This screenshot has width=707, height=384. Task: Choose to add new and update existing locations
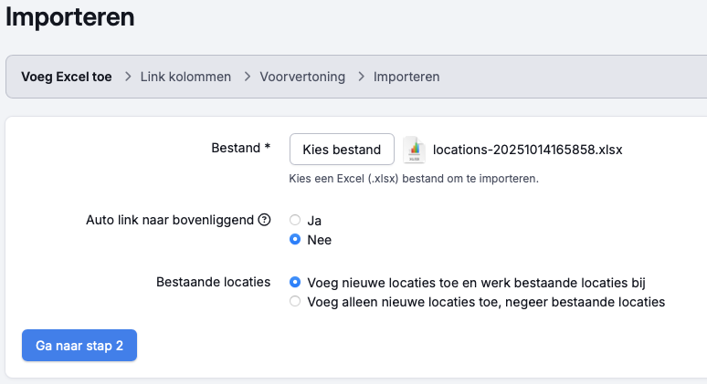pyautogui.click(x=295, y=282)
